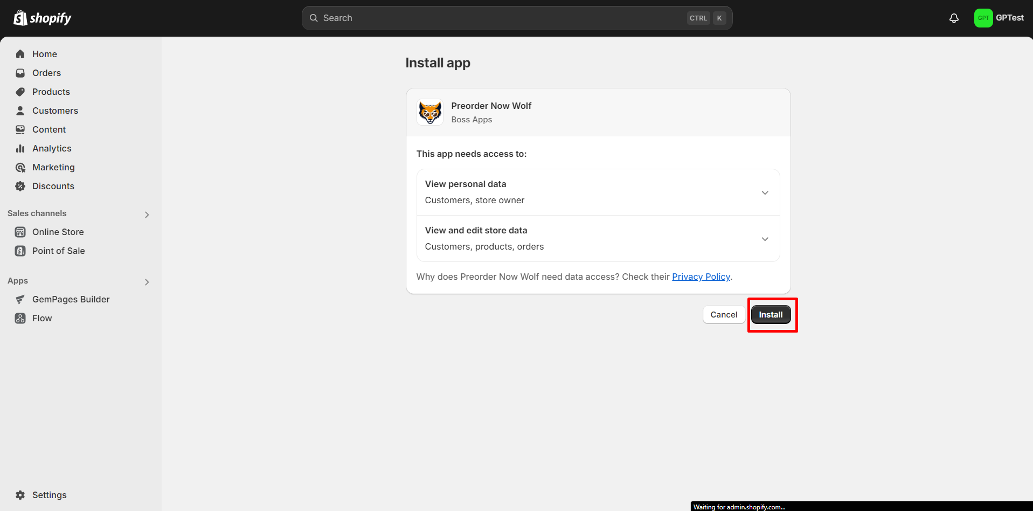Click the Settings gear icon
This screenshot has width=1033, height=511.
[20, 495]
